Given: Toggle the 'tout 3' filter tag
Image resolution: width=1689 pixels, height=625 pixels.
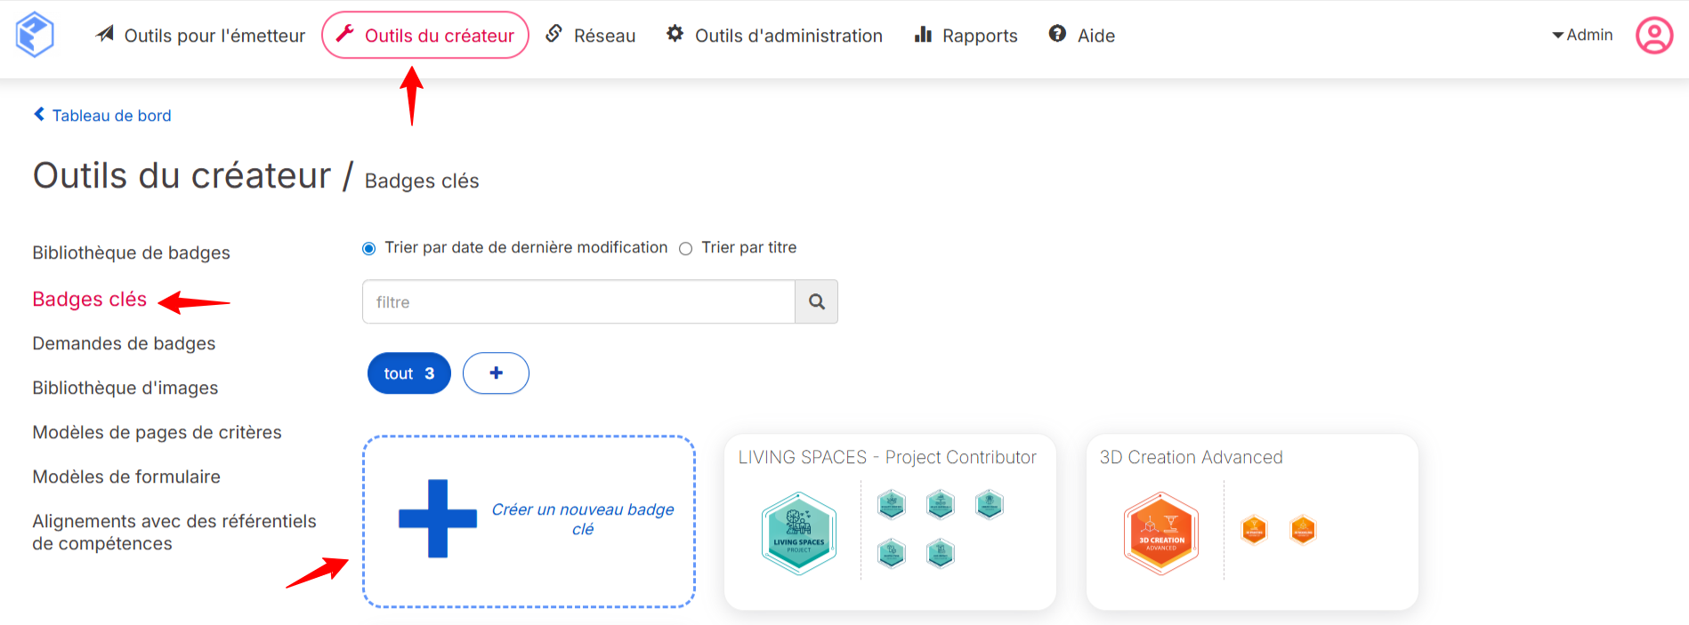Looking at the screenshot, I should pyautogui.click(x=408, y=373).
